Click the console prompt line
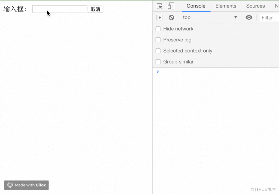279x194 pixels. [x=216, y=72]
